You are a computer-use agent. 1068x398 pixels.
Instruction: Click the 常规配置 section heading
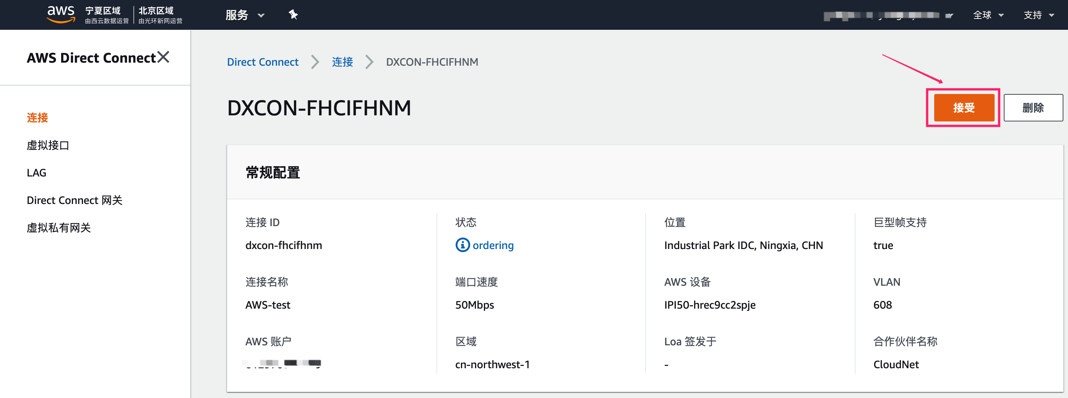coord(273,172)
